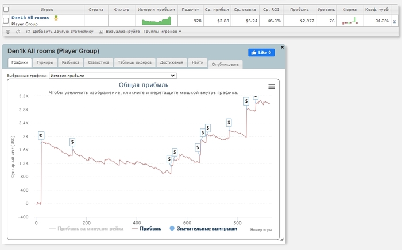Open the Выбранные графики dropdown
This screenshot has height=250, width=402.
(x=113, y=76)
